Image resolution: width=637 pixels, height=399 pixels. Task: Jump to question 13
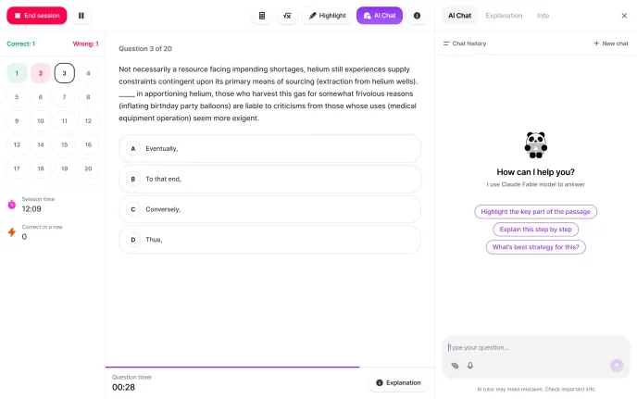(x=17, y=144)
